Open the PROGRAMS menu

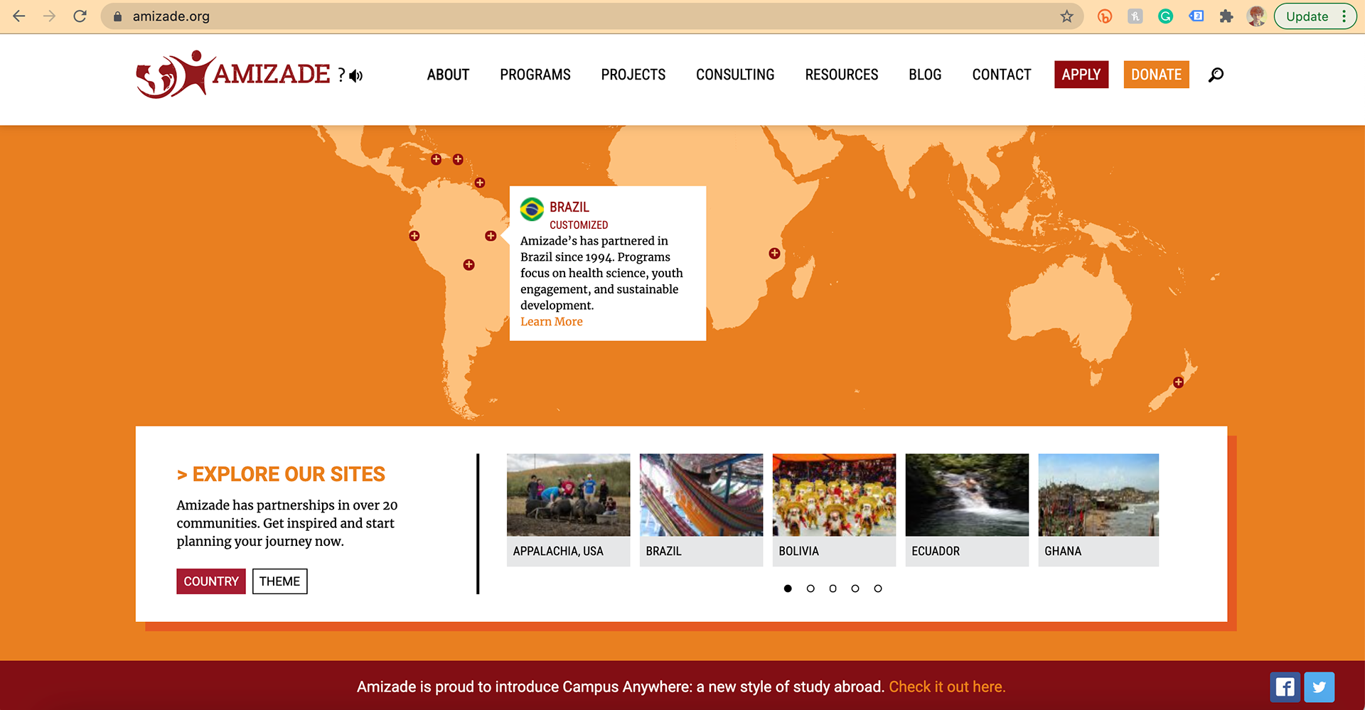535,75
